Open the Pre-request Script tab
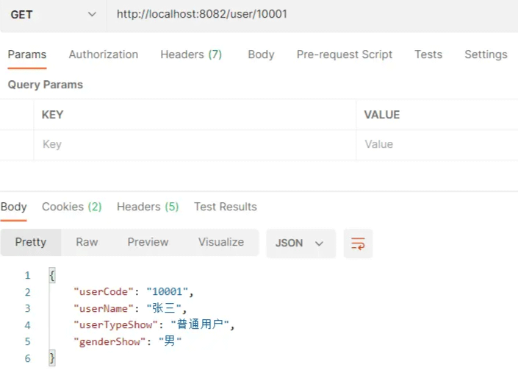Viewport: 518px width, 370px height. tap(344, 54)
